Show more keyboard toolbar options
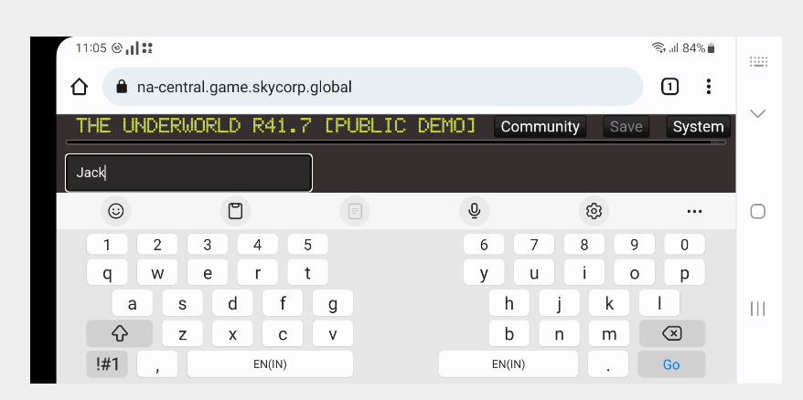Viewport: 803px width, 400px height. tap(694, 211)
